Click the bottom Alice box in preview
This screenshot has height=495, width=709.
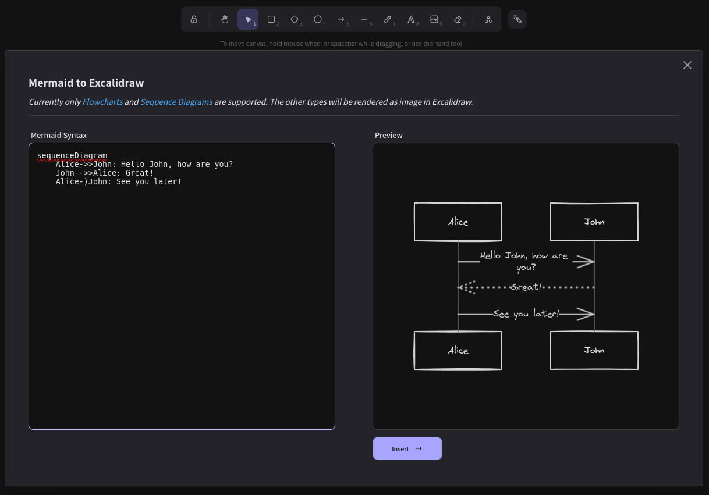click(x=458, y=350)
